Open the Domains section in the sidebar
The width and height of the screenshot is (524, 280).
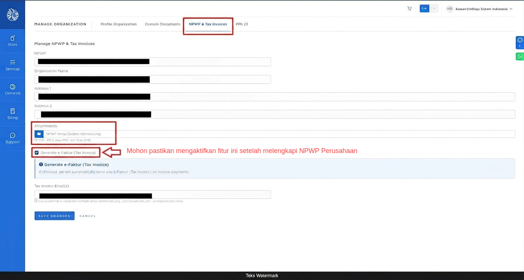point(13,90)
